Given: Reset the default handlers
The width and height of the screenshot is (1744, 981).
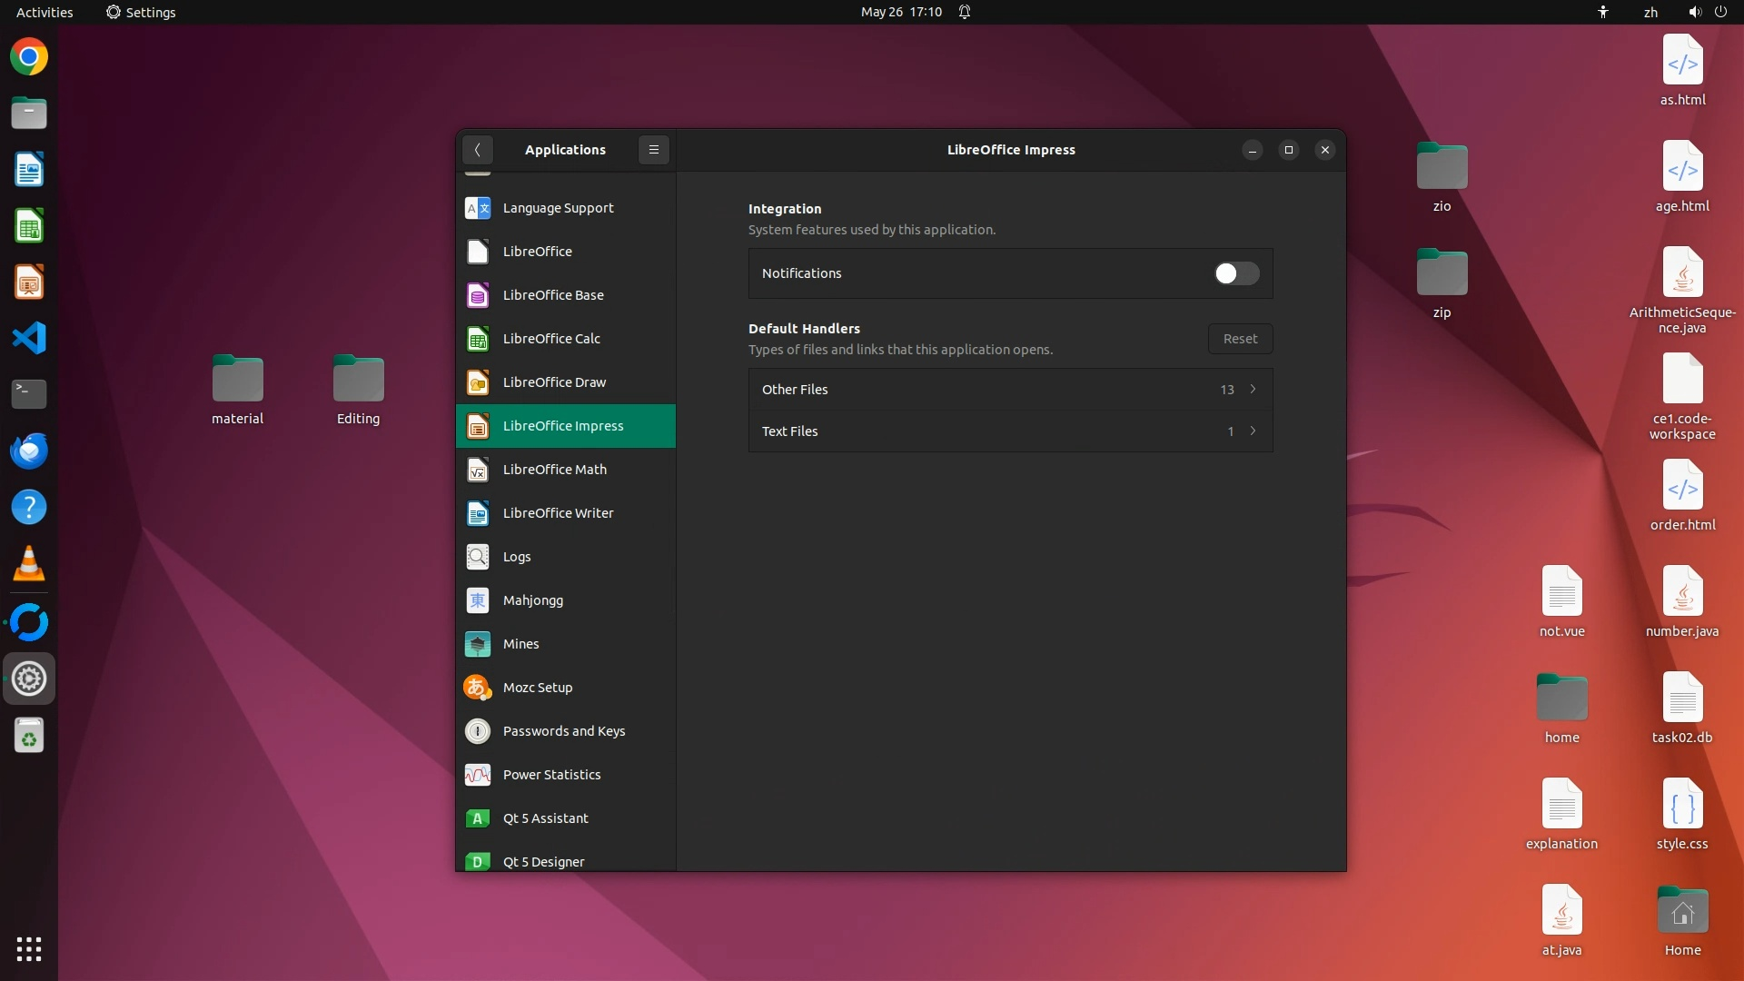Looking at the screenshot, I should click(x=1240, y=339).
